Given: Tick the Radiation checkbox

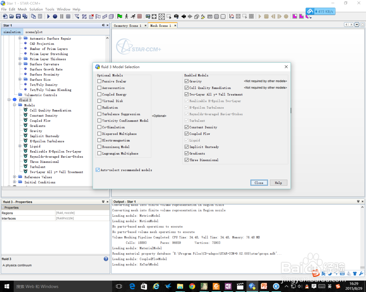Looking at the screenshot, I should [x=100, y=107].
